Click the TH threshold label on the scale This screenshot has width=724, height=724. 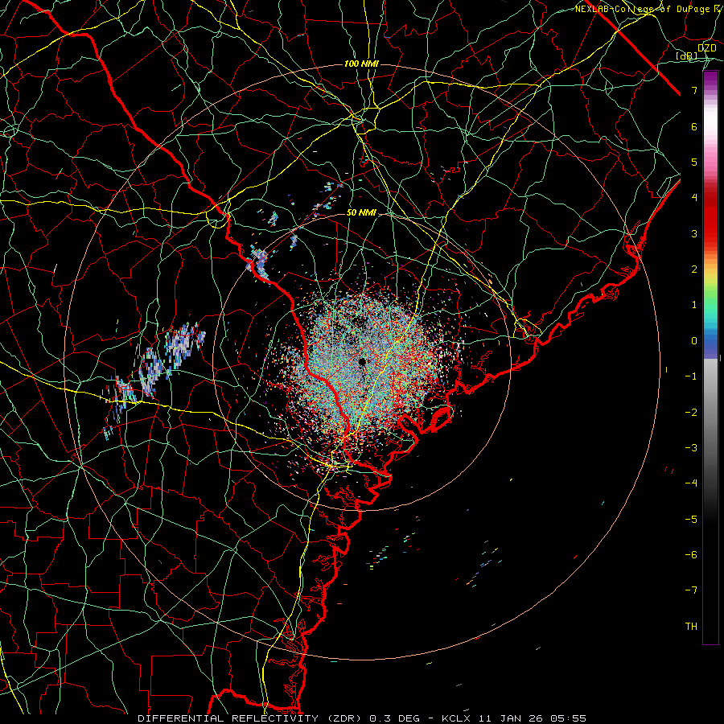pos(691,627)
